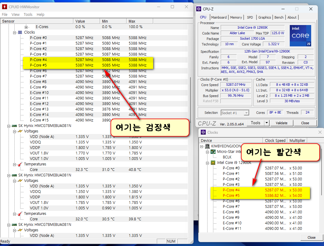Select the BCLK row in Clocks window
The width and height of the screenshot is (324, 246).
pyautogui.click(x=227, y=157)
